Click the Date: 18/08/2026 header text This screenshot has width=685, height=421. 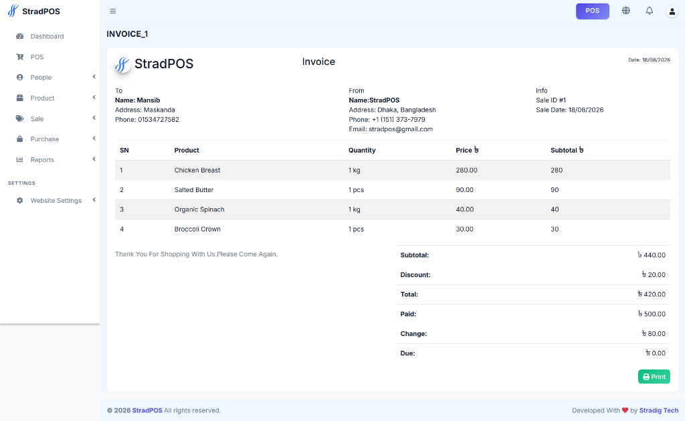649,60
